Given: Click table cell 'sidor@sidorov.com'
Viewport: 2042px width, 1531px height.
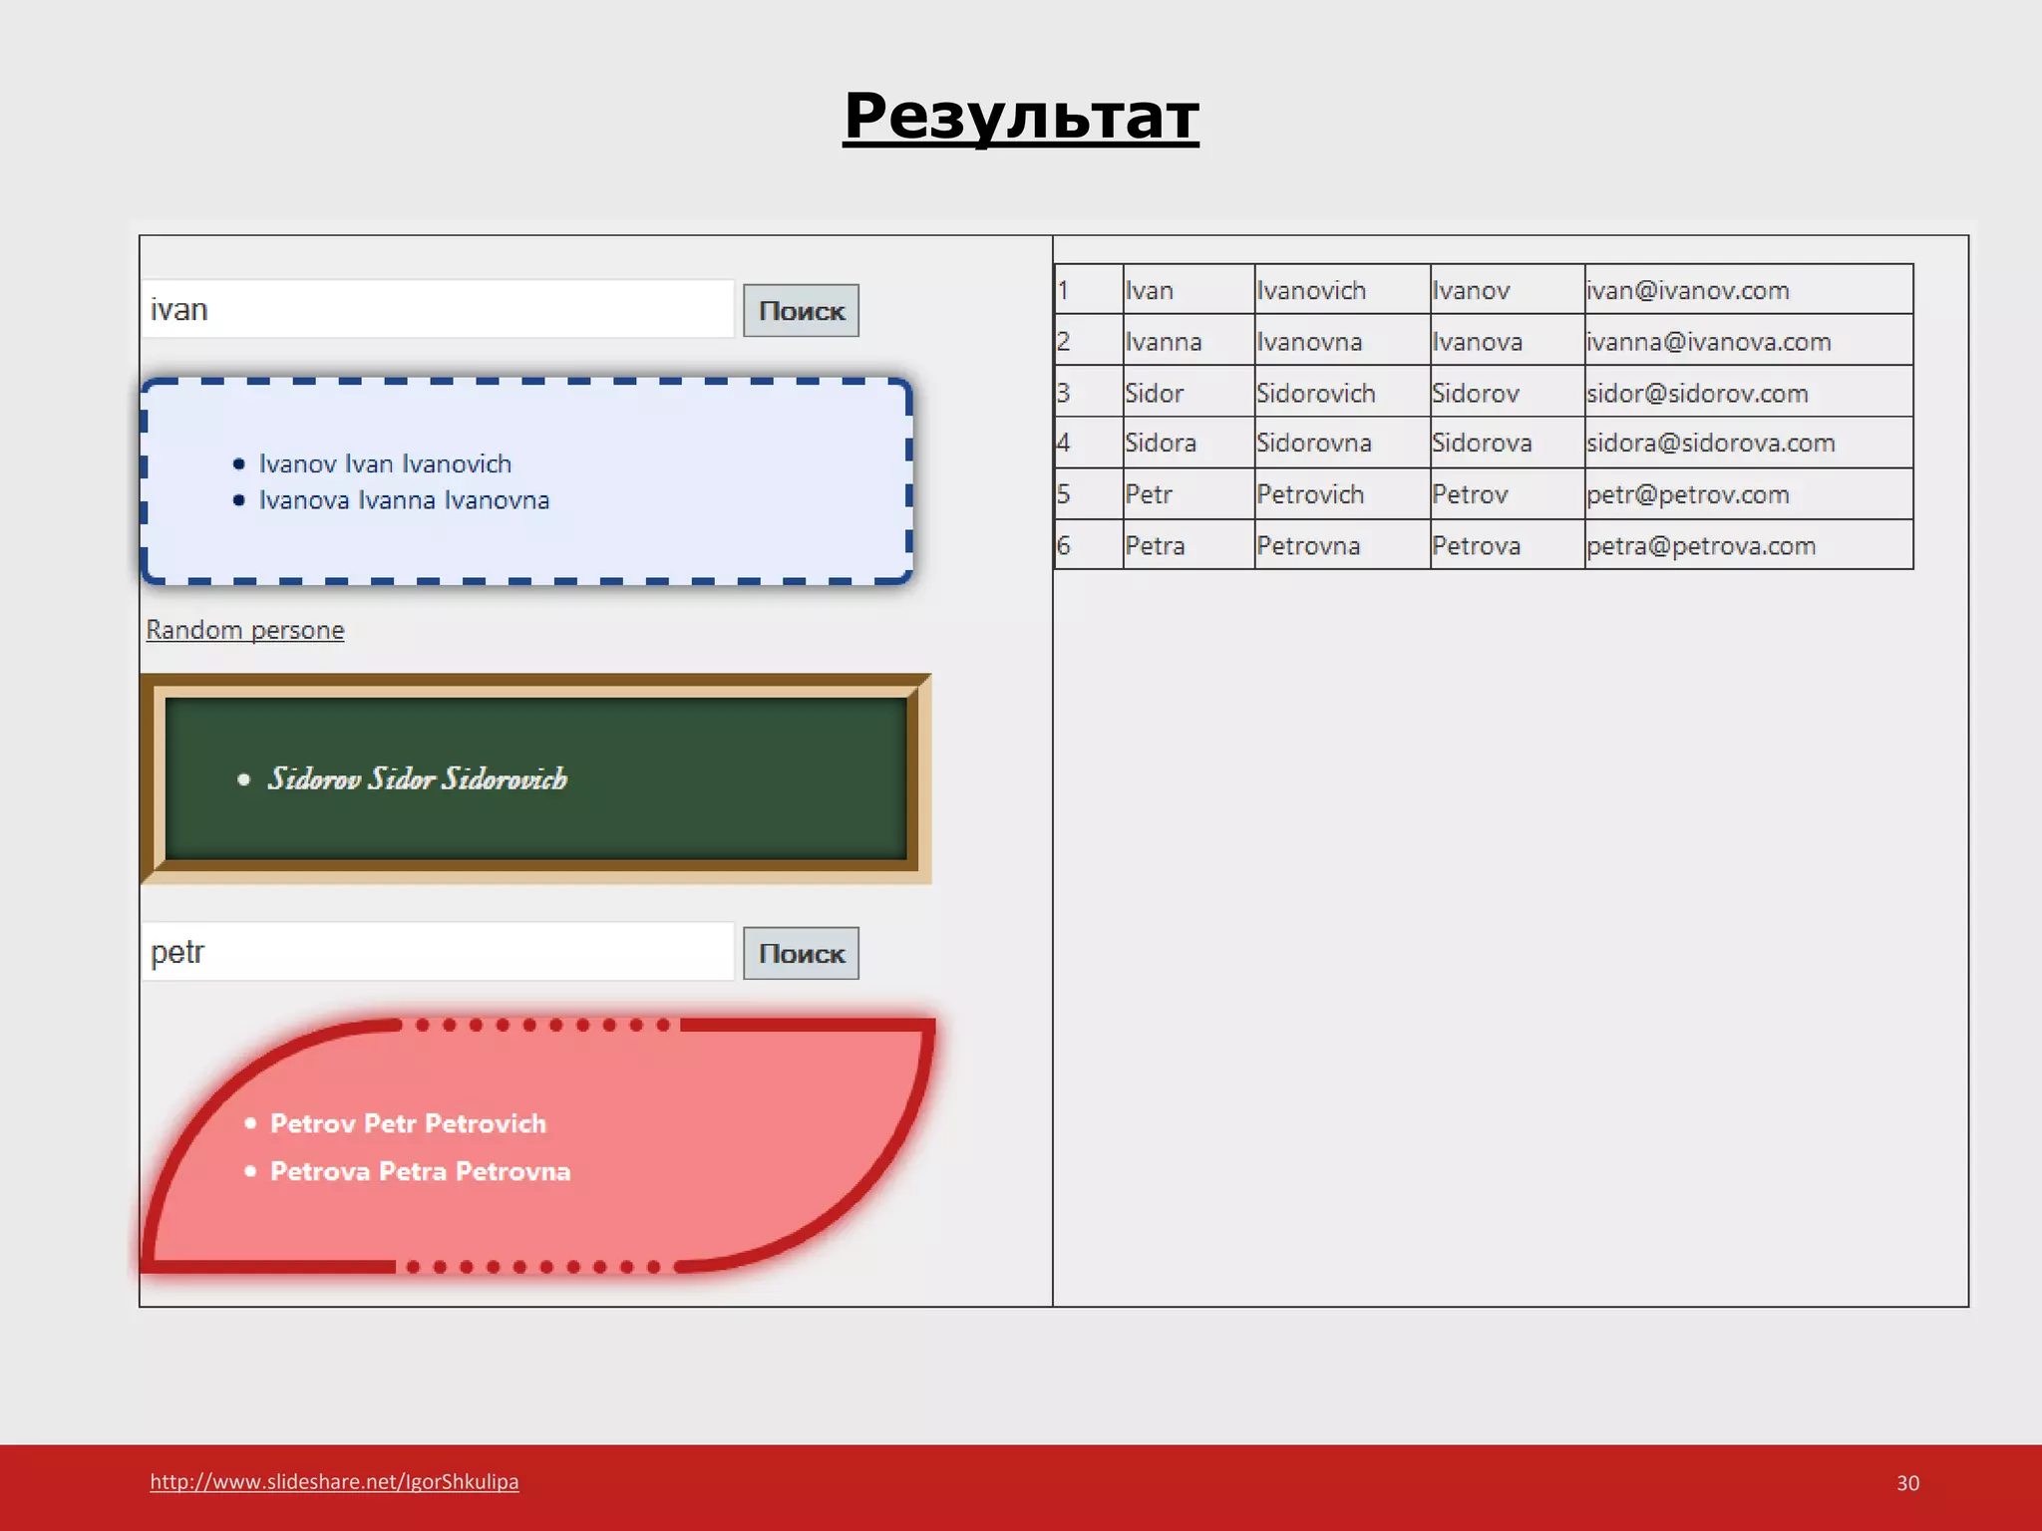Looking at the screenshot, I should pyautogui.click(x=1749, y=392).
